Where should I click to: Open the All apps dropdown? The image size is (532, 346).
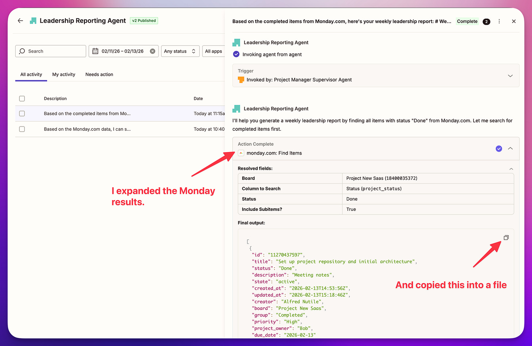(x=213, y=51)
